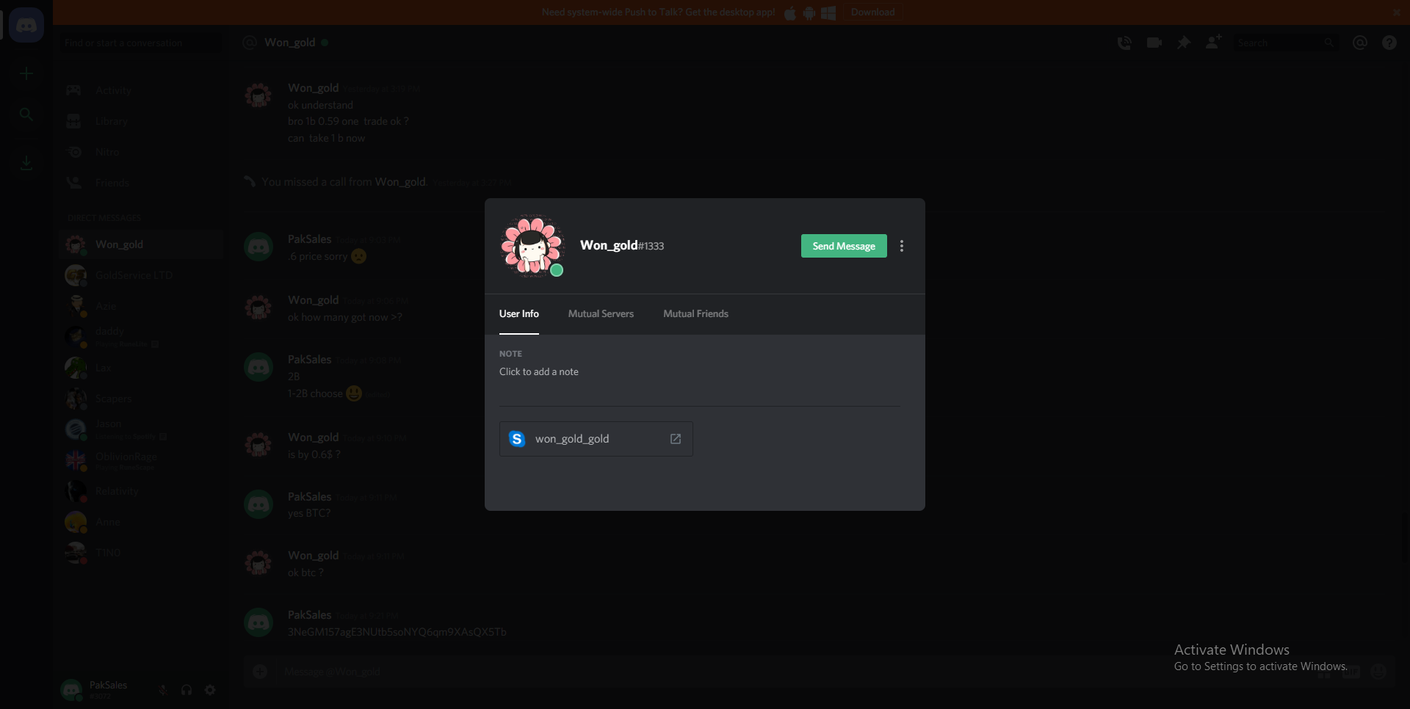This screenshot has height=709, width=1410.
Task: Click Won_gold's profile avatar in the popup
Action: pos(532,246)
